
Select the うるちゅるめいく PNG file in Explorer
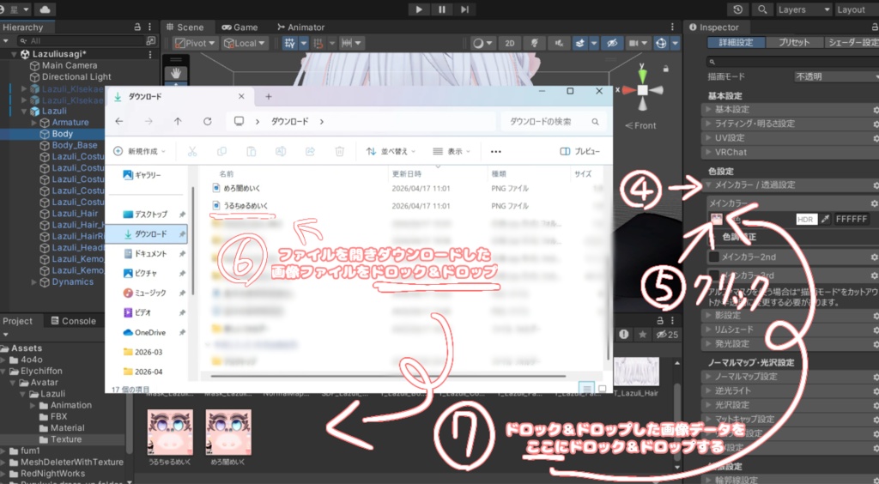click(x=245, y=206)
